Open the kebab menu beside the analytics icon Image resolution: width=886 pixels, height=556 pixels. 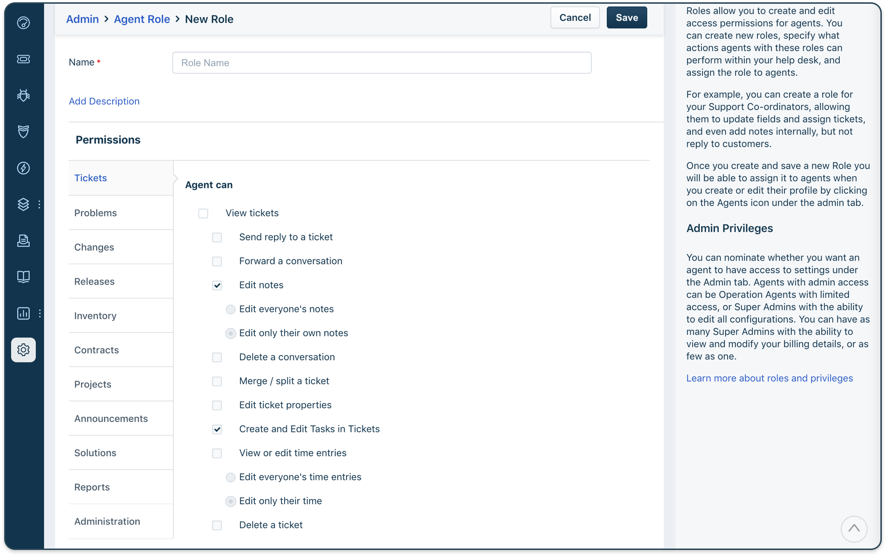click(39, 313)
